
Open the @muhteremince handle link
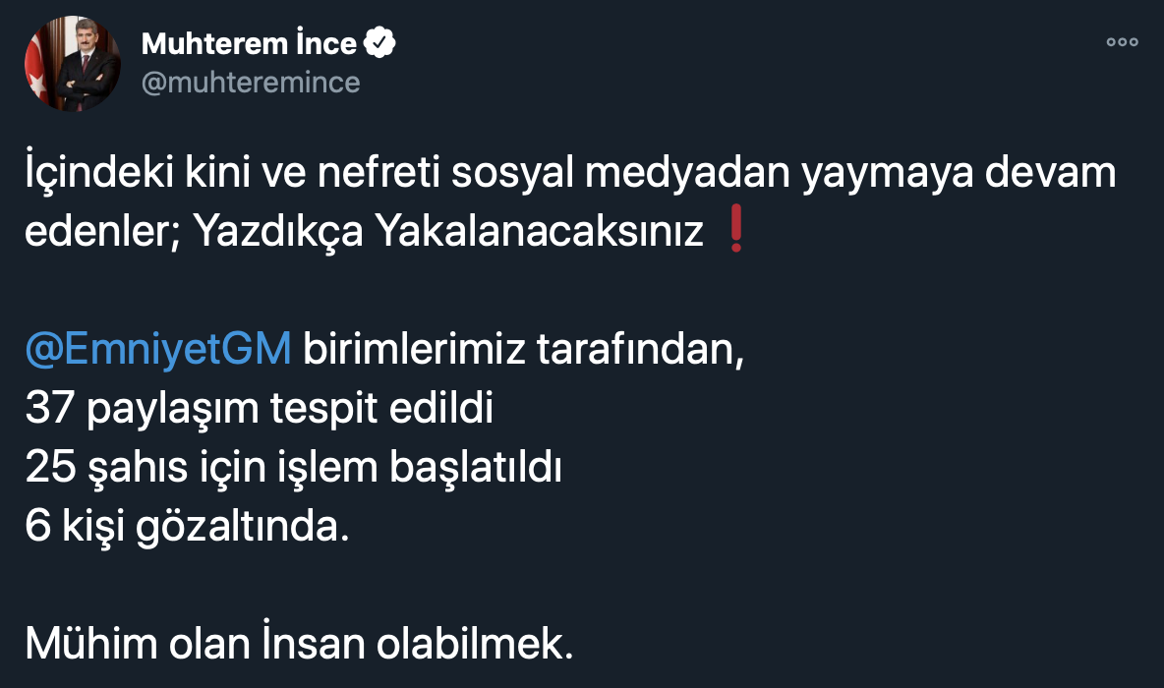(251, 83)
